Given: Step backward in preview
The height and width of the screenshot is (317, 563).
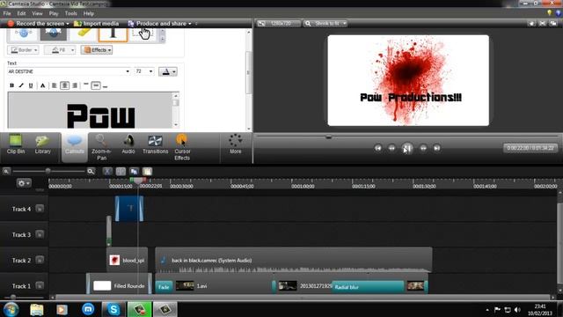Looking at the screenshot, I should tap(391, 148).
